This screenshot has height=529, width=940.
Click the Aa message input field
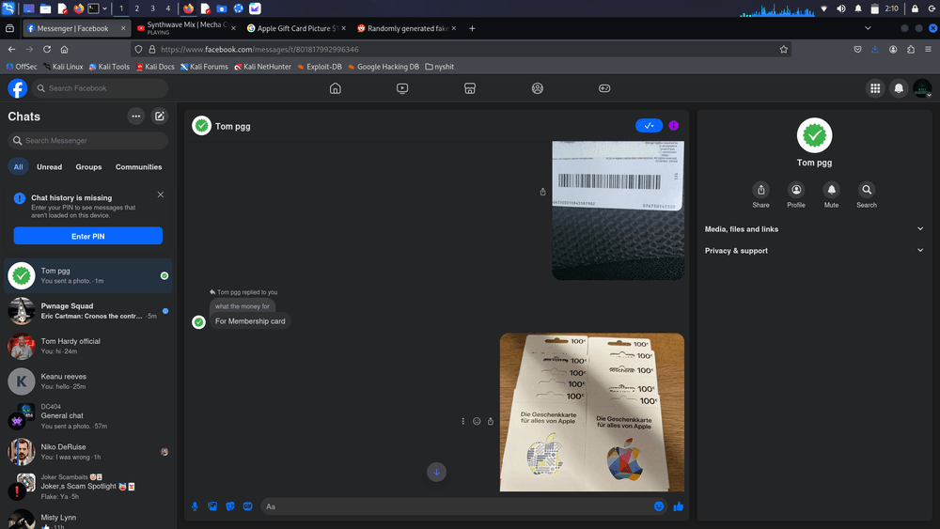coord(456,506)
